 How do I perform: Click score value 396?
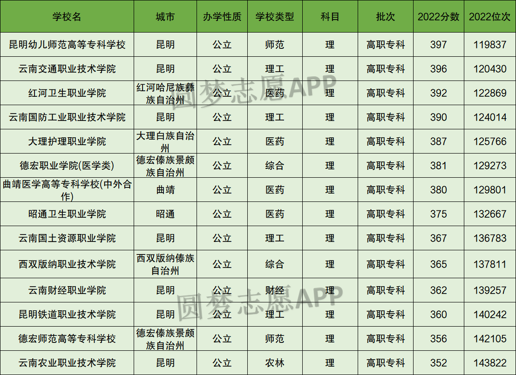(438, 69)
